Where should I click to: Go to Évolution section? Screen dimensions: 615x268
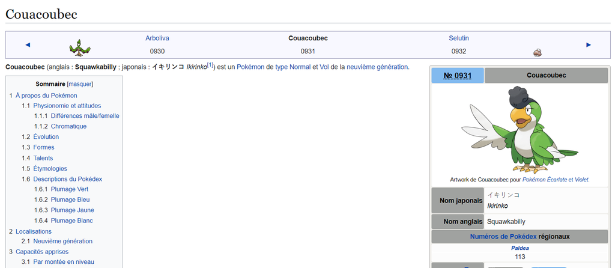tap(46, 136)
